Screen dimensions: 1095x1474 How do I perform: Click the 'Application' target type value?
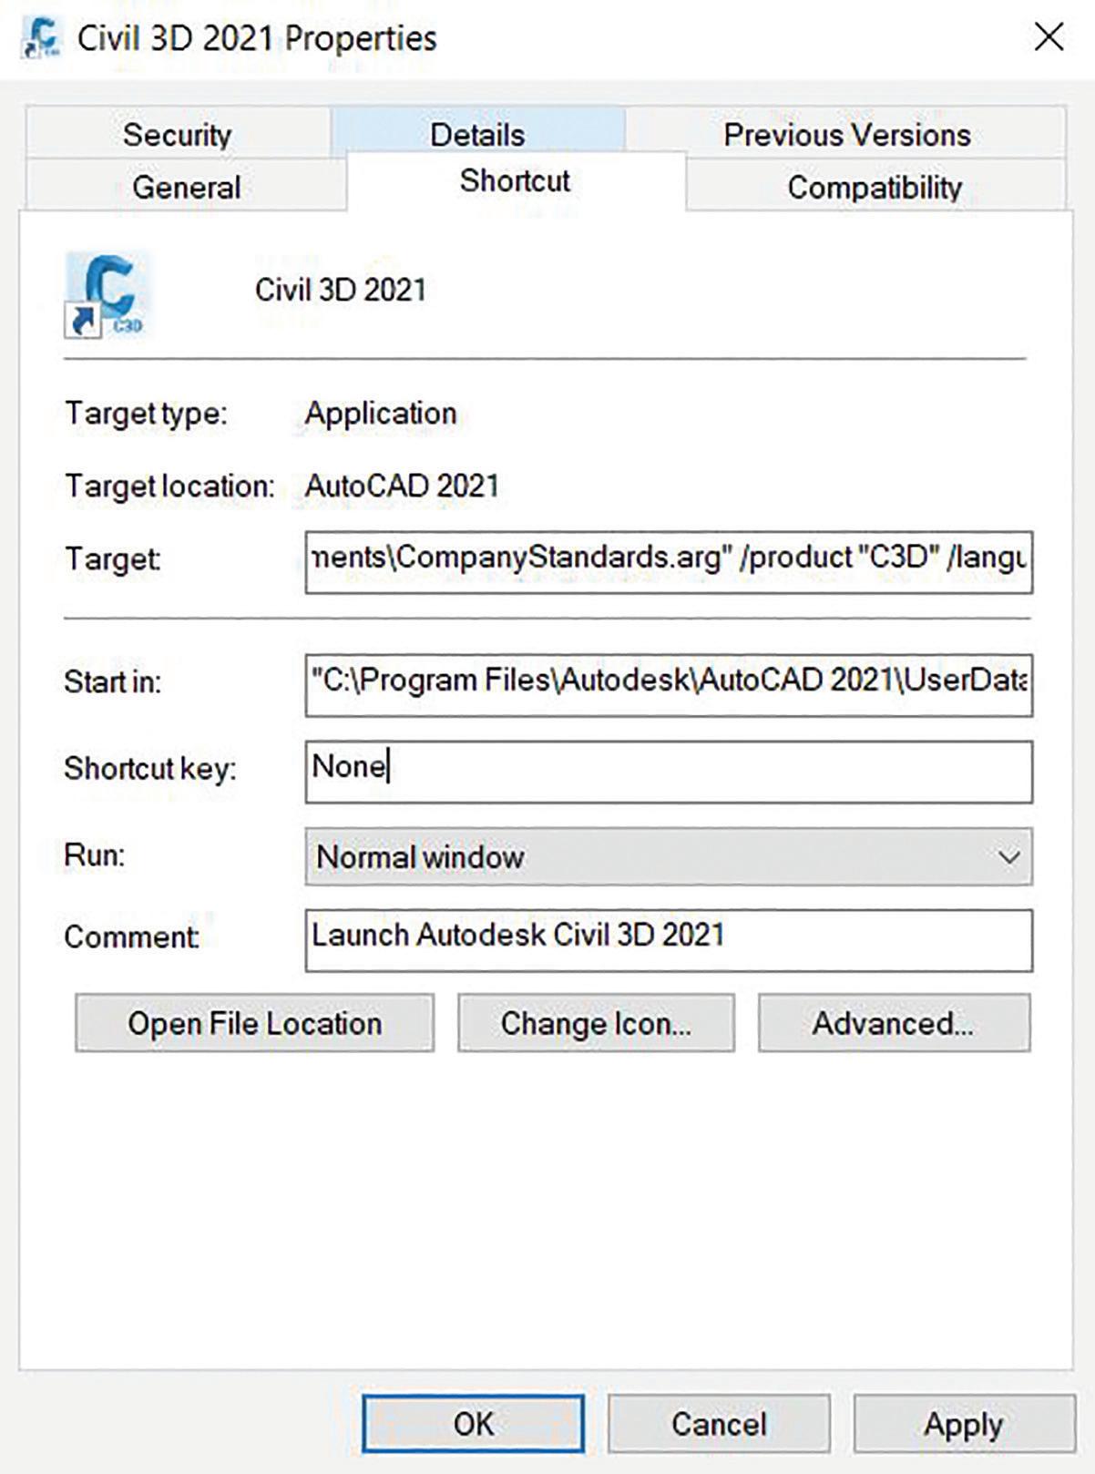(381, 414)
